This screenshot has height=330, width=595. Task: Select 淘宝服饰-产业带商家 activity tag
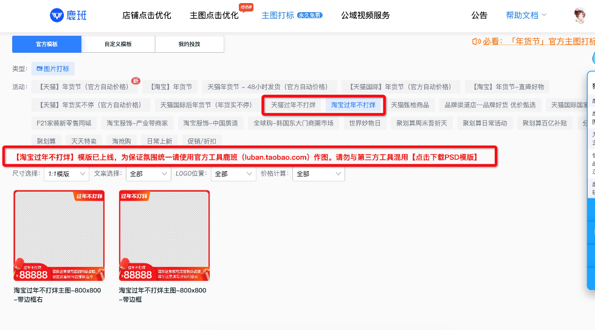[137, 123]
